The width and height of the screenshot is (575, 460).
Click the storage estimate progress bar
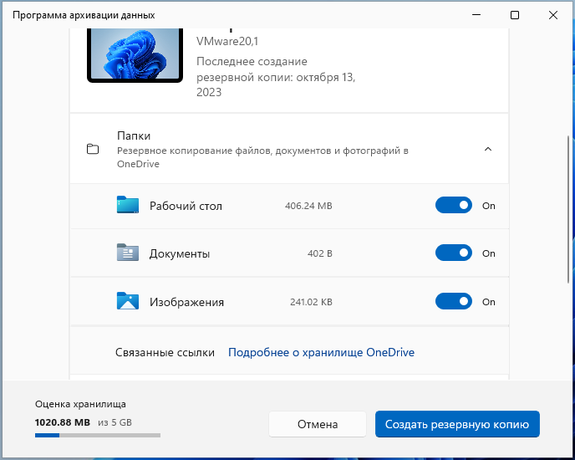click(98, 436)
